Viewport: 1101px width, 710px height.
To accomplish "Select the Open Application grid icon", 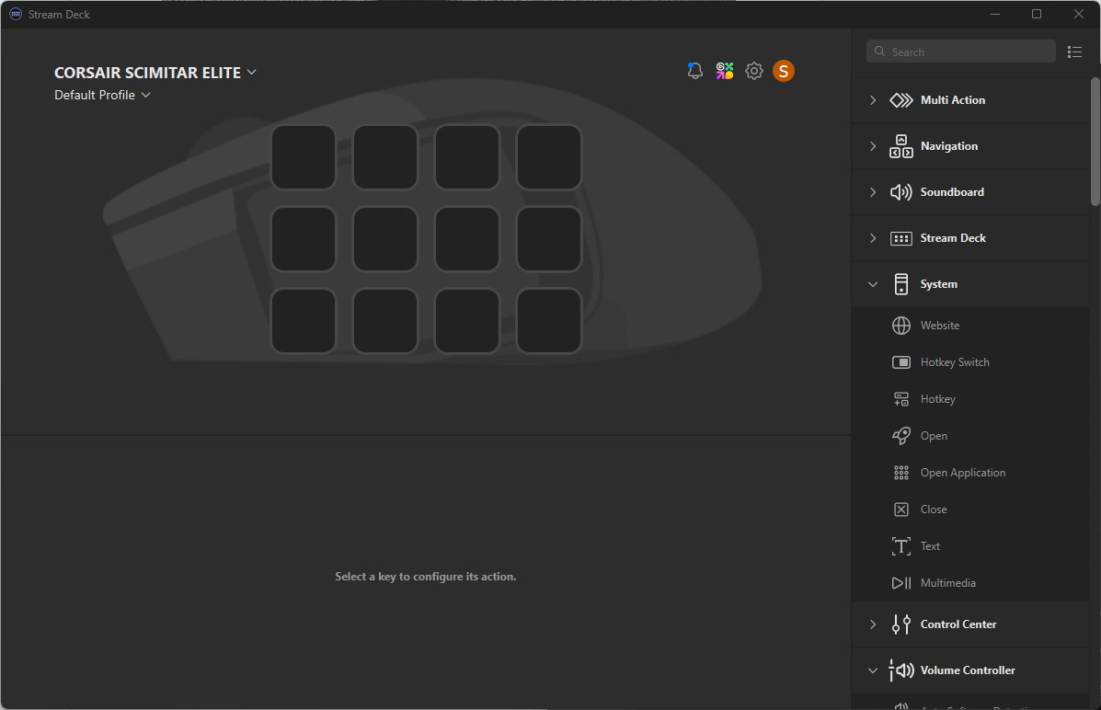I will [x=901, y=473].
